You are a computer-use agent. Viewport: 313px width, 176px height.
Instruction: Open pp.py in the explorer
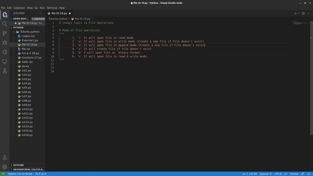[x=25, y=66]
